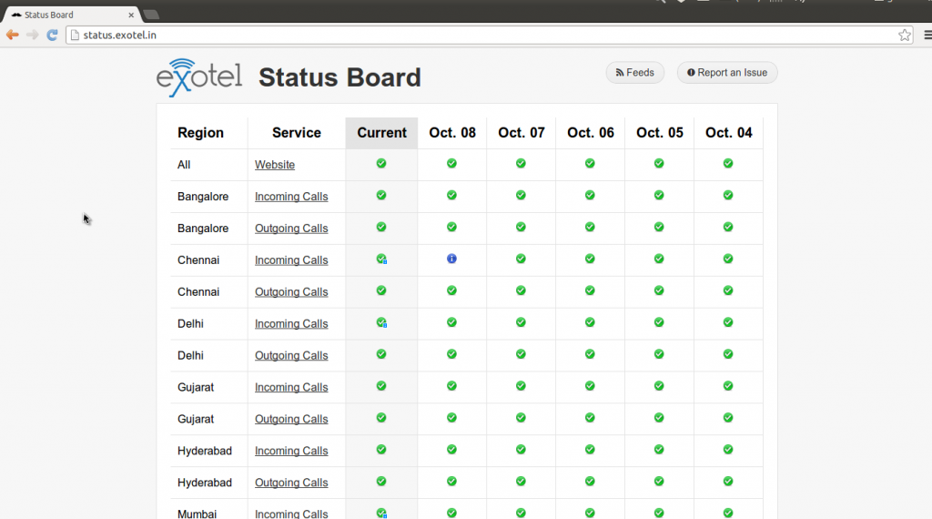Click Gujarat Outgoing Calls Oct. 08 checkmark
This screenshot has width=932, height=519.
[x=451, y=417]
